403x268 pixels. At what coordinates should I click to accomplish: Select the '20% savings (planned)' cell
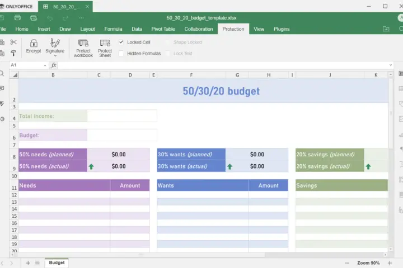(330, 155)
